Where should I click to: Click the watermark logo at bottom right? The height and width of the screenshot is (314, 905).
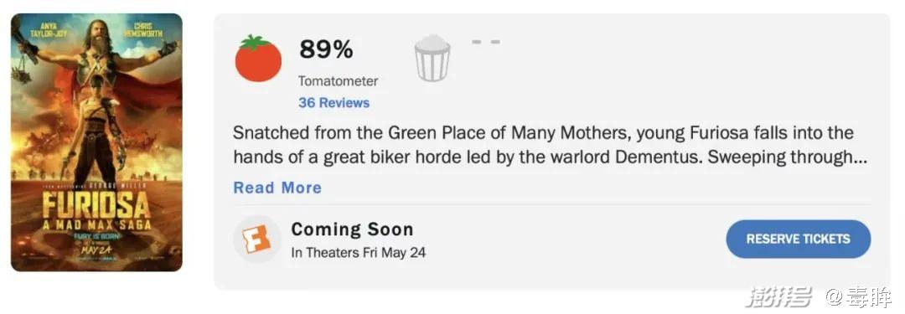(x=779, y=296)
